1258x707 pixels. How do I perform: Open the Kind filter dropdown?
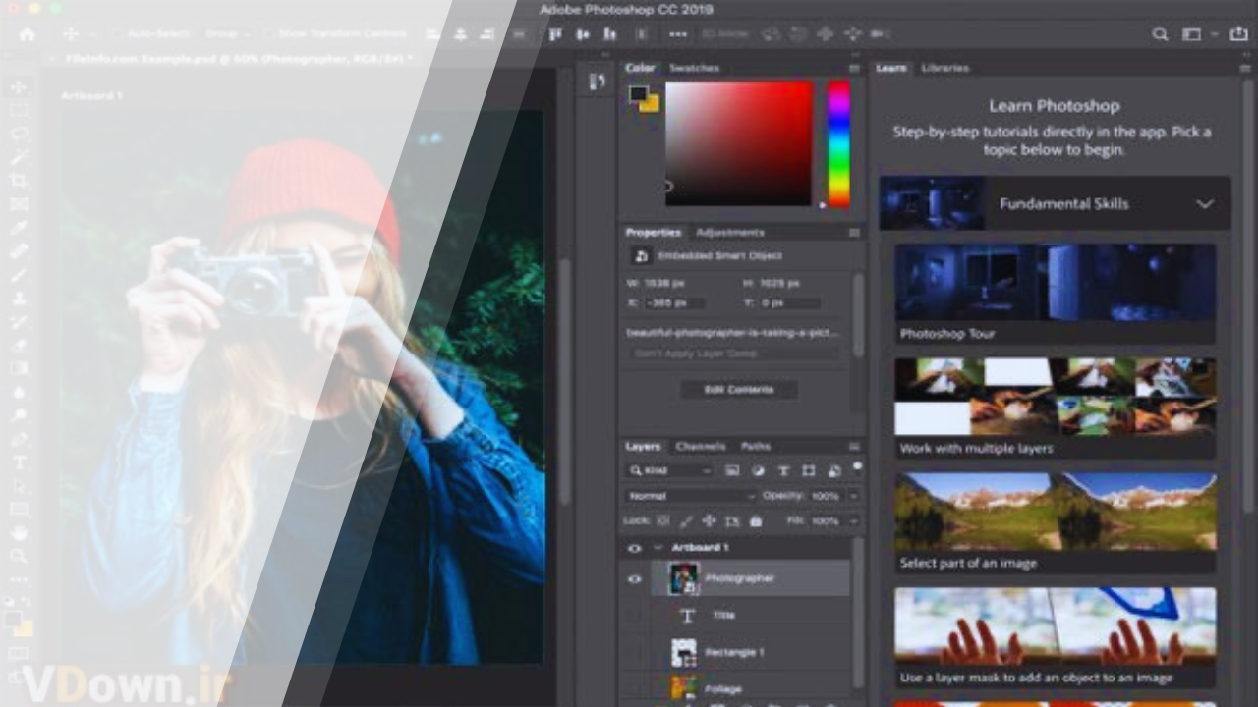click(671, 471)
